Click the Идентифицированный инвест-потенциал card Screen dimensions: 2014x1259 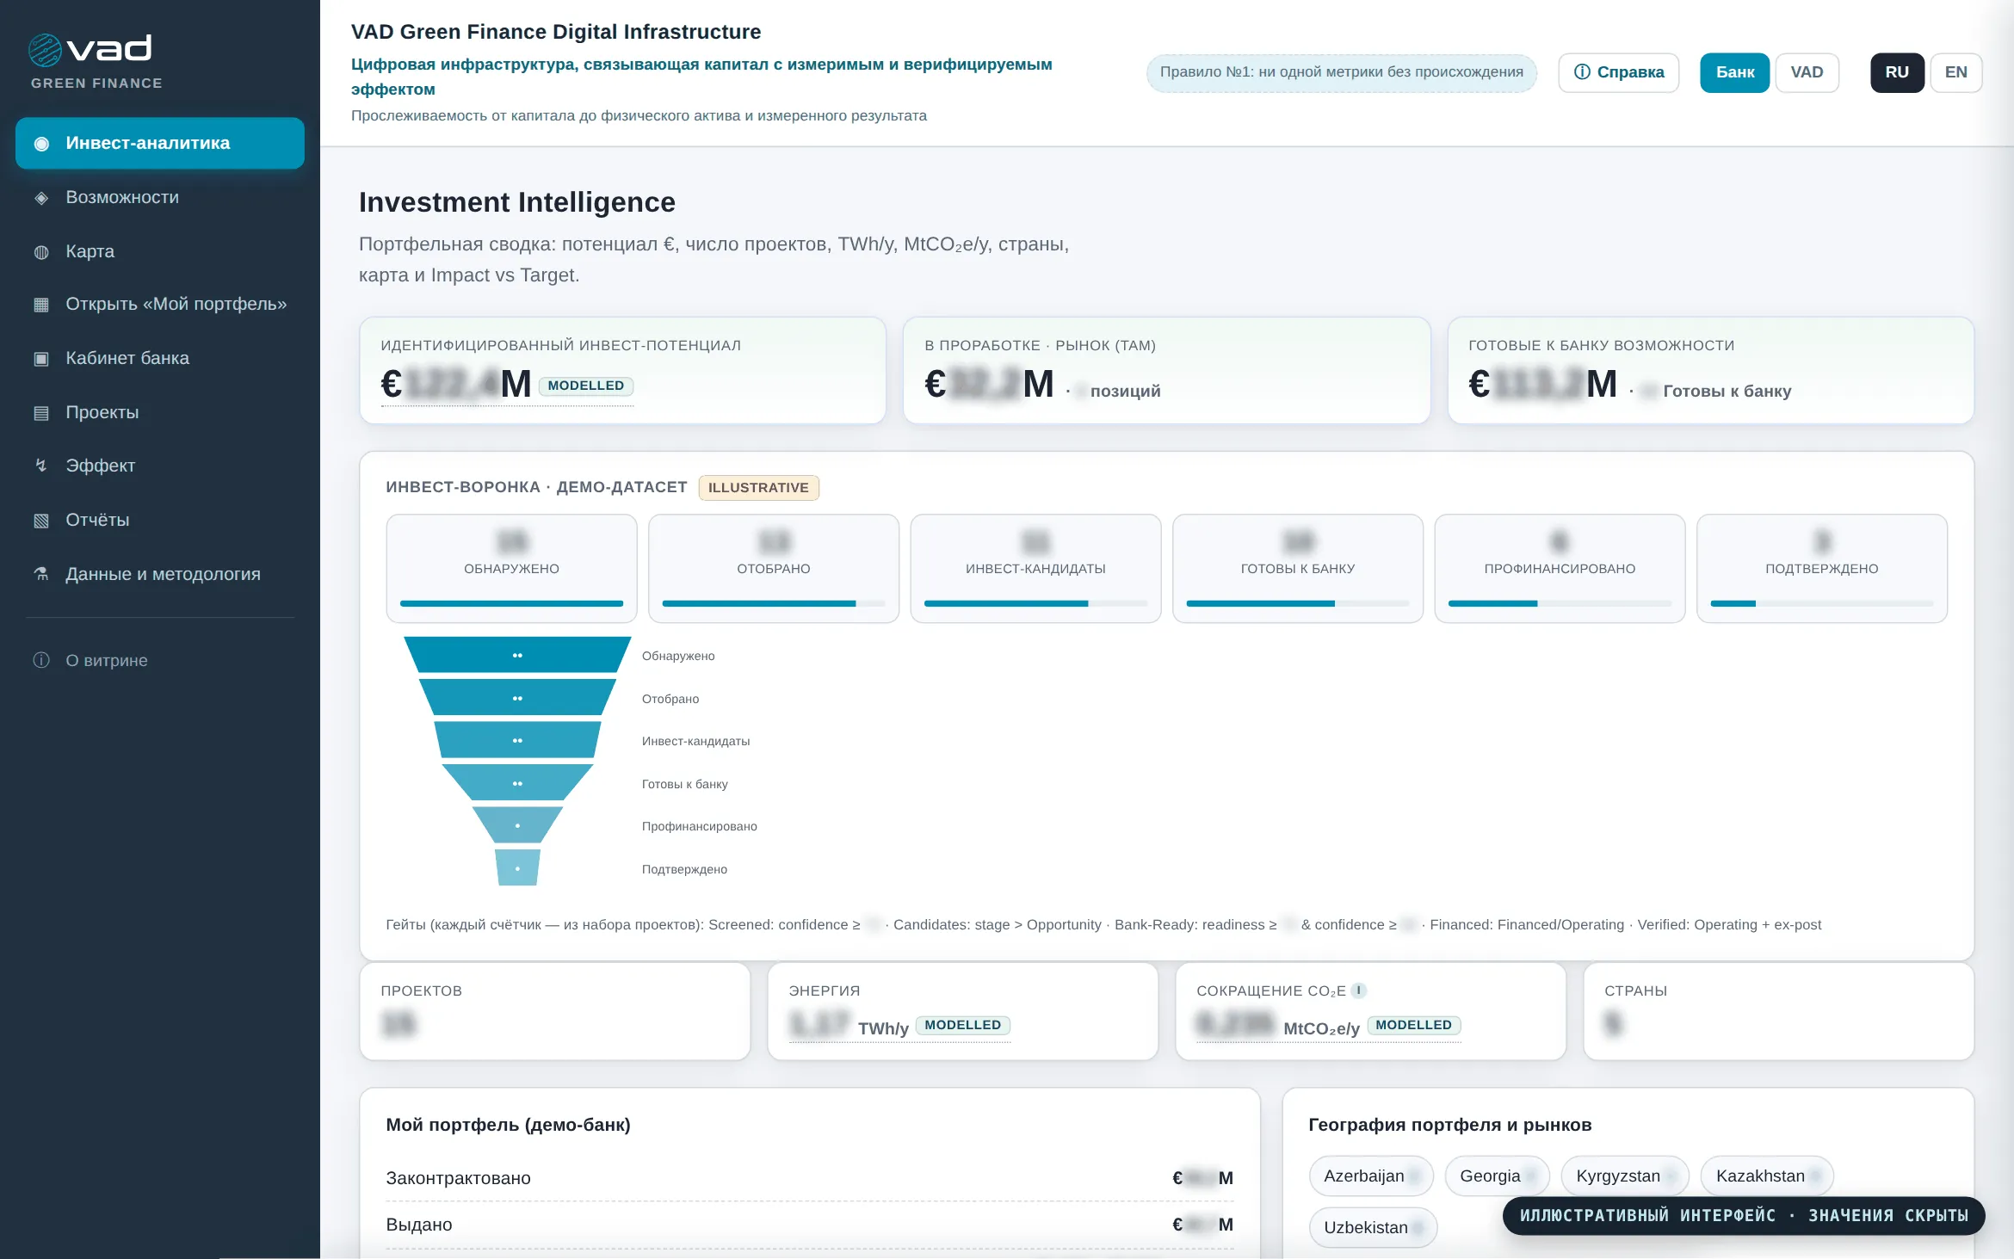coord(622,370)
